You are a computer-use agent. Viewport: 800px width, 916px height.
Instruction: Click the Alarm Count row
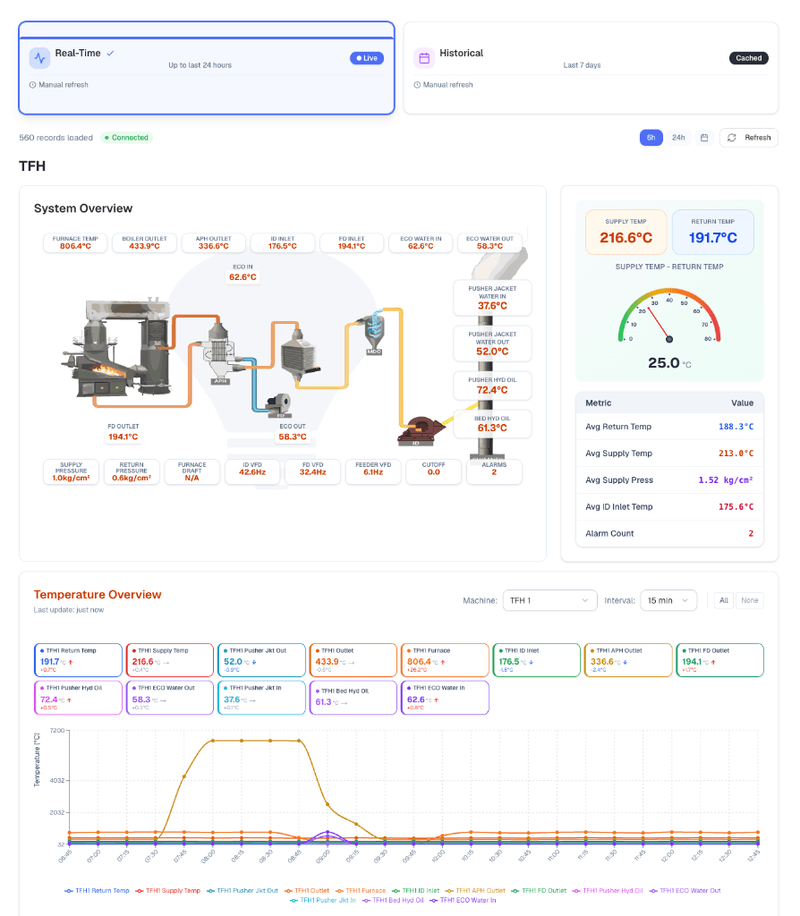pos(669,533)
